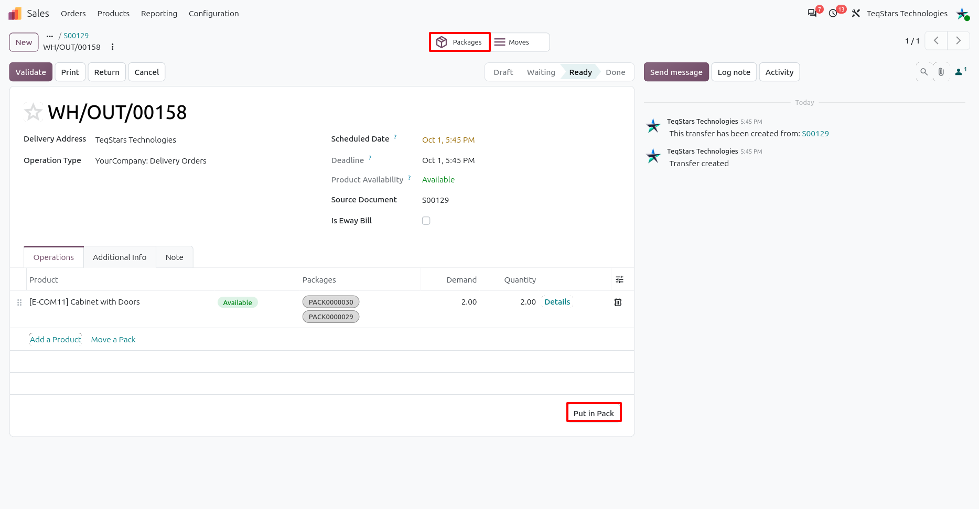Open the S00129 breadcrumb link
Screen dimensions: 979x509
76,36
